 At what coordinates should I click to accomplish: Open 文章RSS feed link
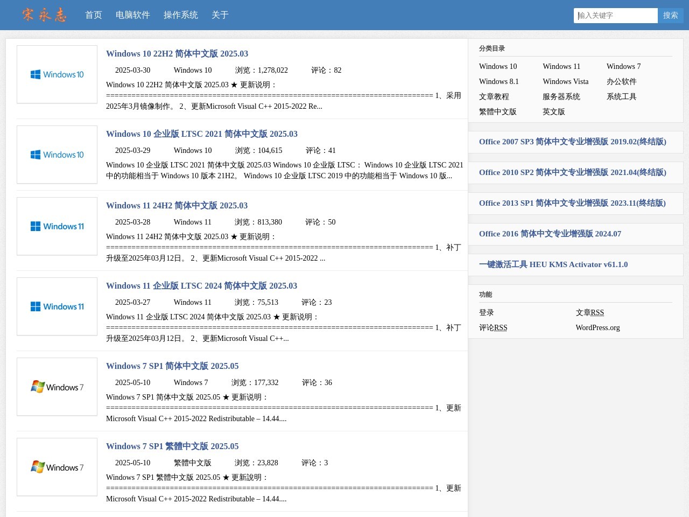590,313
